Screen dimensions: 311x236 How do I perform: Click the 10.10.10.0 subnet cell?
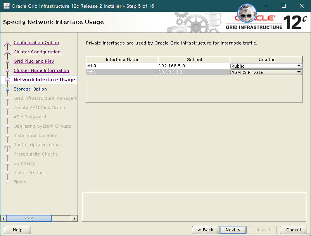point(194,72)
